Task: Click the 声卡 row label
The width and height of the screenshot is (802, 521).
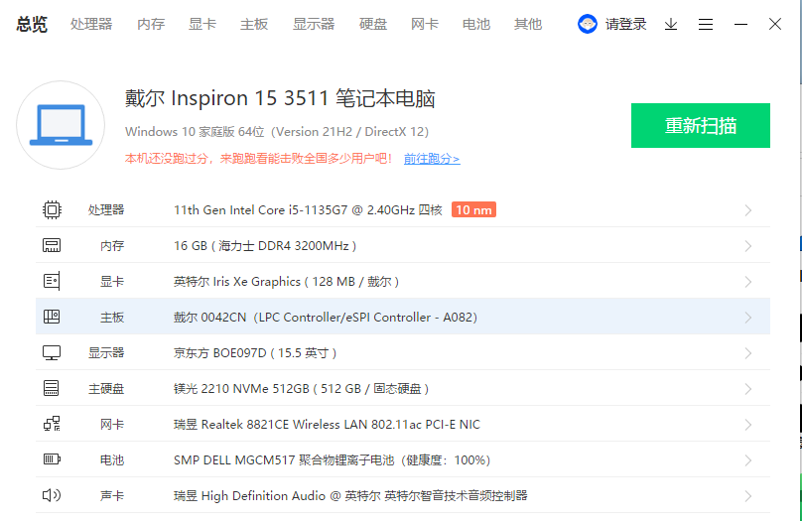Action: pos(112,495)
